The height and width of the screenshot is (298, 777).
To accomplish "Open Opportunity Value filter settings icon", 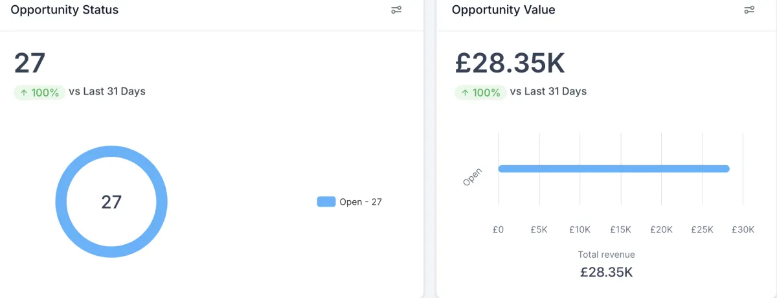I will (x=749, y=10).
